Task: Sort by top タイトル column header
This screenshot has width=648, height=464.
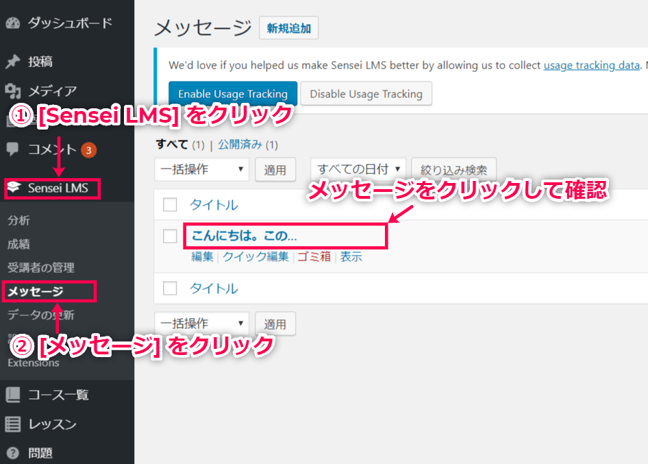Action: 214,205
